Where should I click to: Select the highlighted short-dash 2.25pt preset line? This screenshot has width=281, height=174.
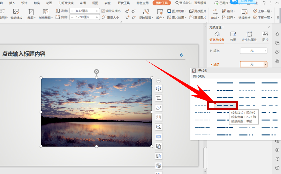pyautogui.click(x=225, y=105)
